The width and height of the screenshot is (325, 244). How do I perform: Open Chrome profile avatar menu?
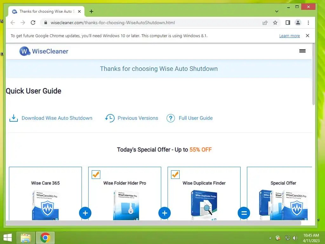tap(298, 23)
